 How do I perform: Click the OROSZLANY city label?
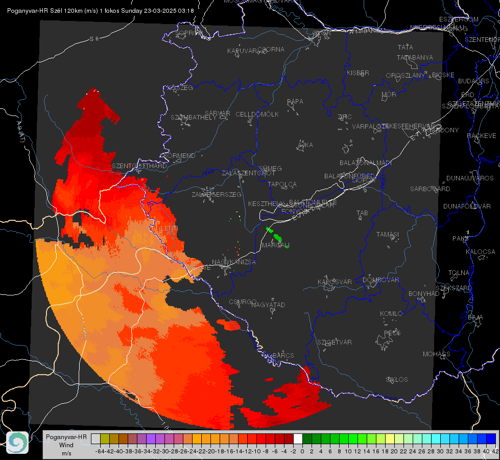coord(406,76)
